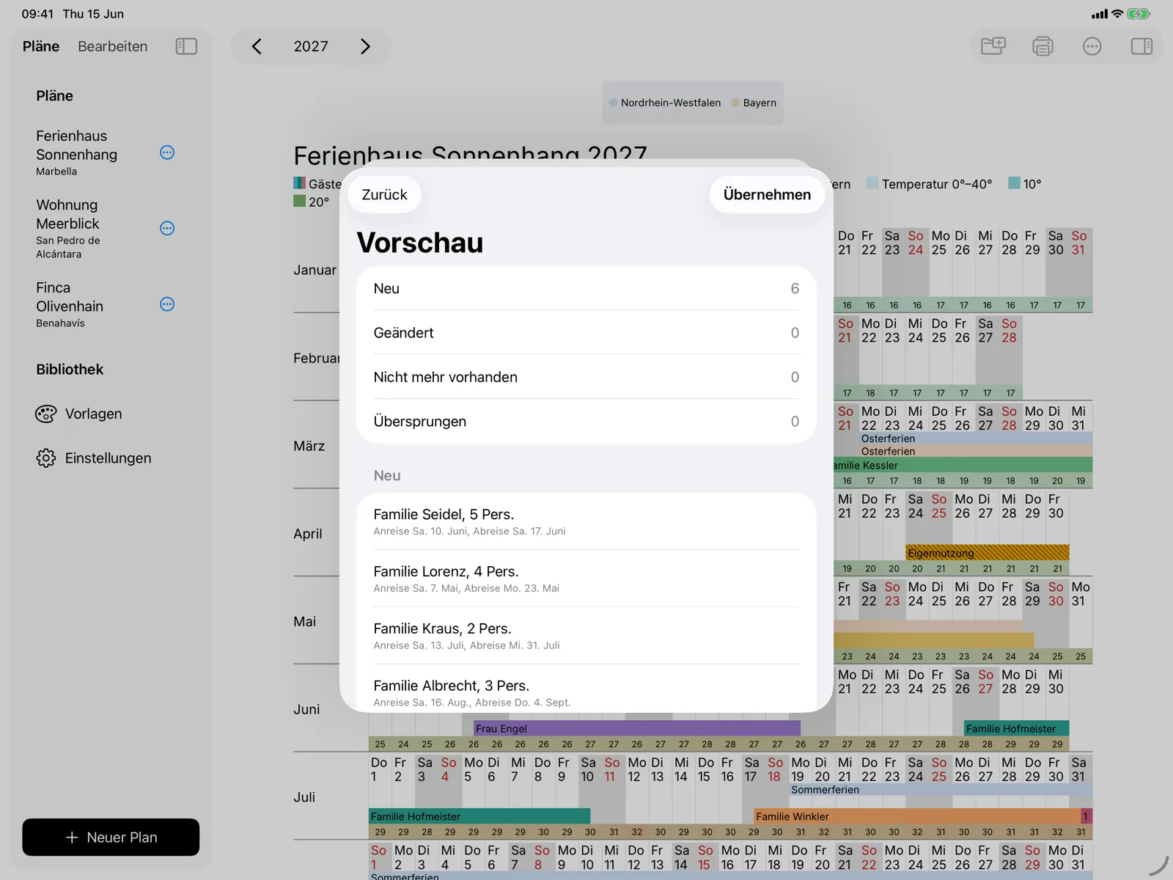Click Familie Hofmeister bar in Juli row
Screen dimensions: 1173x880
pos(479,816)
